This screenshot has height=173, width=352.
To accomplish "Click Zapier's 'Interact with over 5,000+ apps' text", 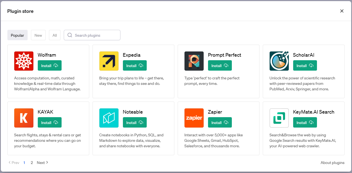I will point(213,140).
